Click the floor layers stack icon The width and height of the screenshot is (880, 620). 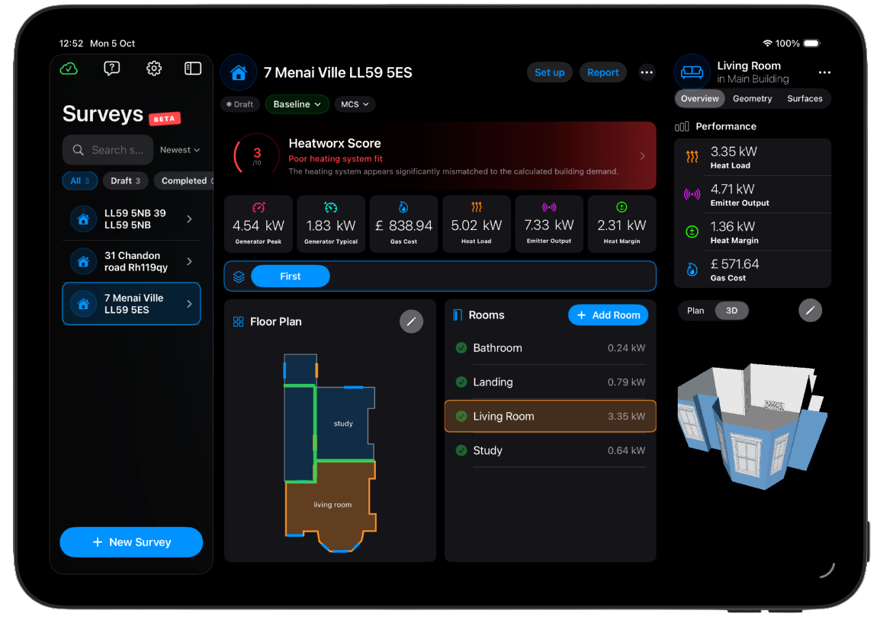coord(239,276)
